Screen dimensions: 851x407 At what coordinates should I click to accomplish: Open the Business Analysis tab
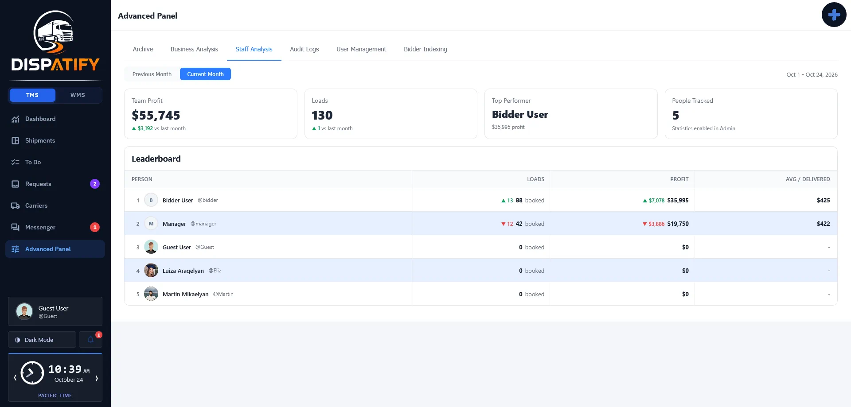[x=194, y=49]
